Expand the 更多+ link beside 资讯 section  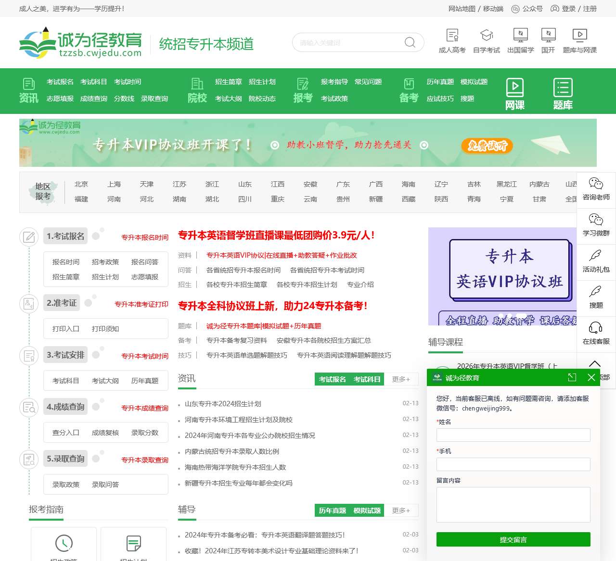point(401,379)
